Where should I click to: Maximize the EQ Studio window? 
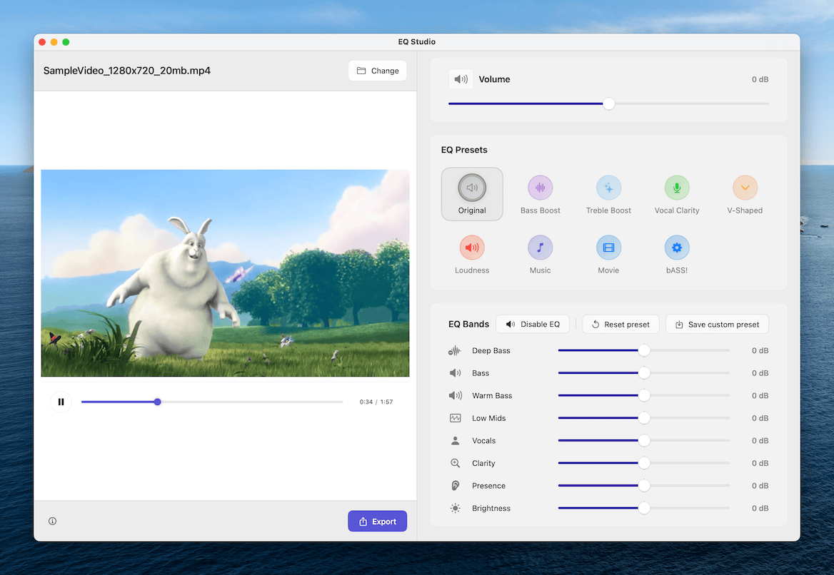click(x=66, y=42)
